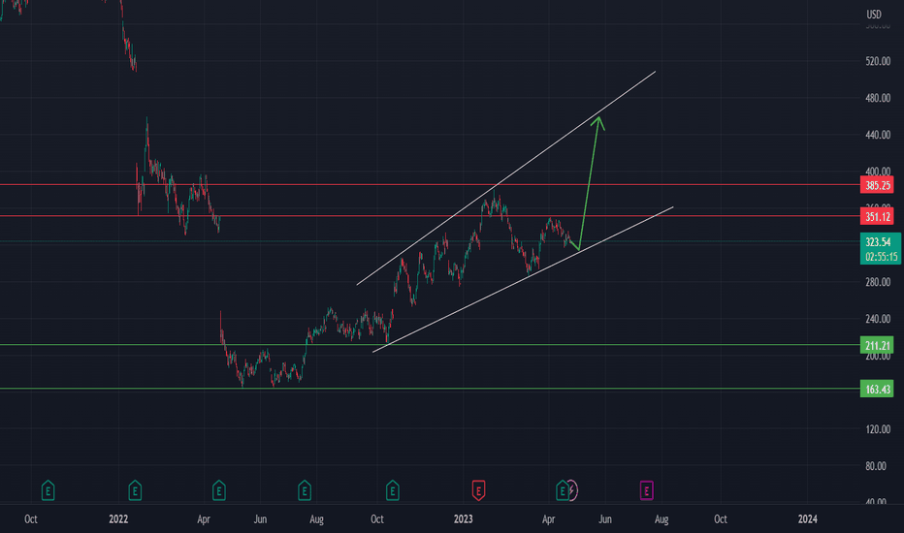
Task: Click the lightning-bolt latest news icon
Action: pos(572,490)
